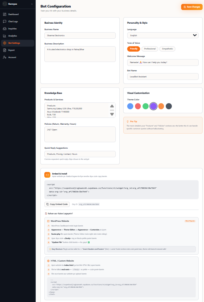The image size is (204, 302).
Task: Click the clipboard icon beside Kahan aur Kaise Lagayein
Action: [46, 214]
